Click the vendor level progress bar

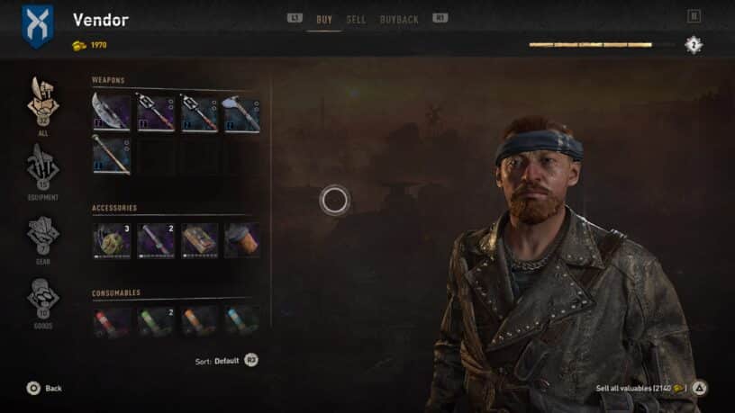coord(602,45)
